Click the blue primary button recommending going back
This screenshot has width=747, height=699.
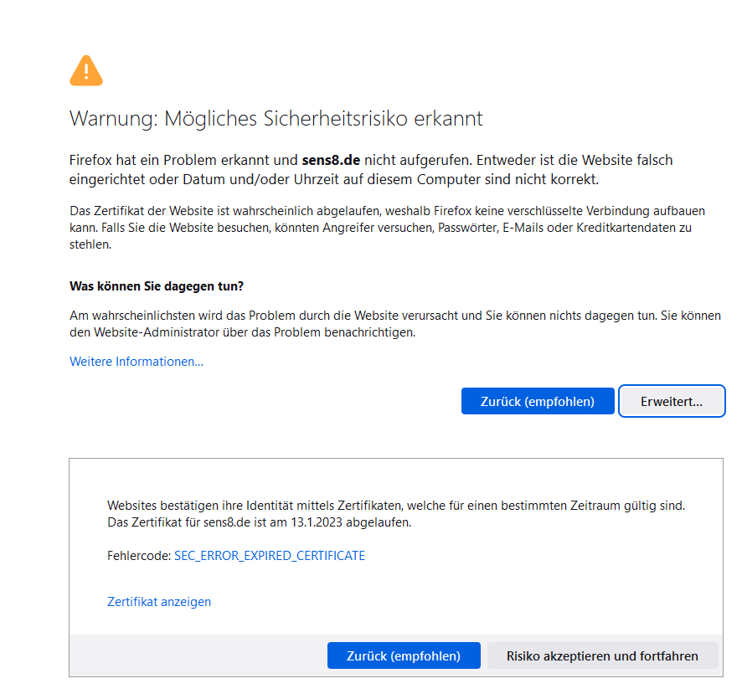point(537,401)
